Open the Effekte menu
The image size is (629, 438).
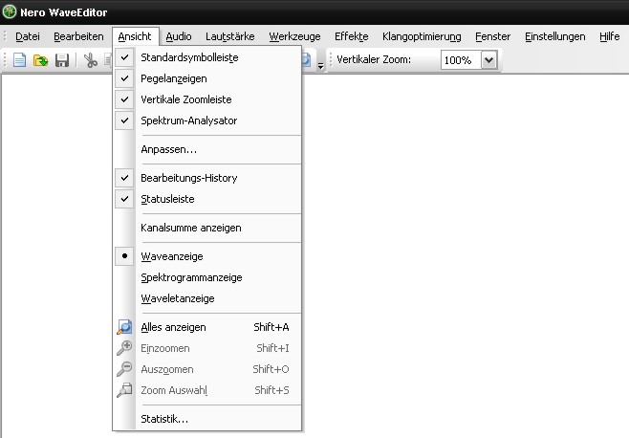click(352, 36)
